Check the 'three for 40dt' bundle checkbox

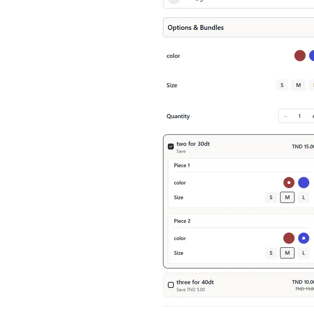click(x=171, y=285)
